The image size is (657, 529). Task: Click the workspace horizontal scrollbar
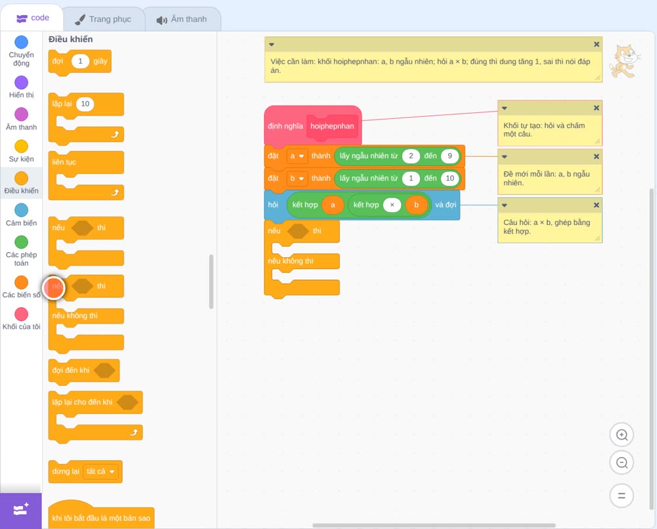434,525
